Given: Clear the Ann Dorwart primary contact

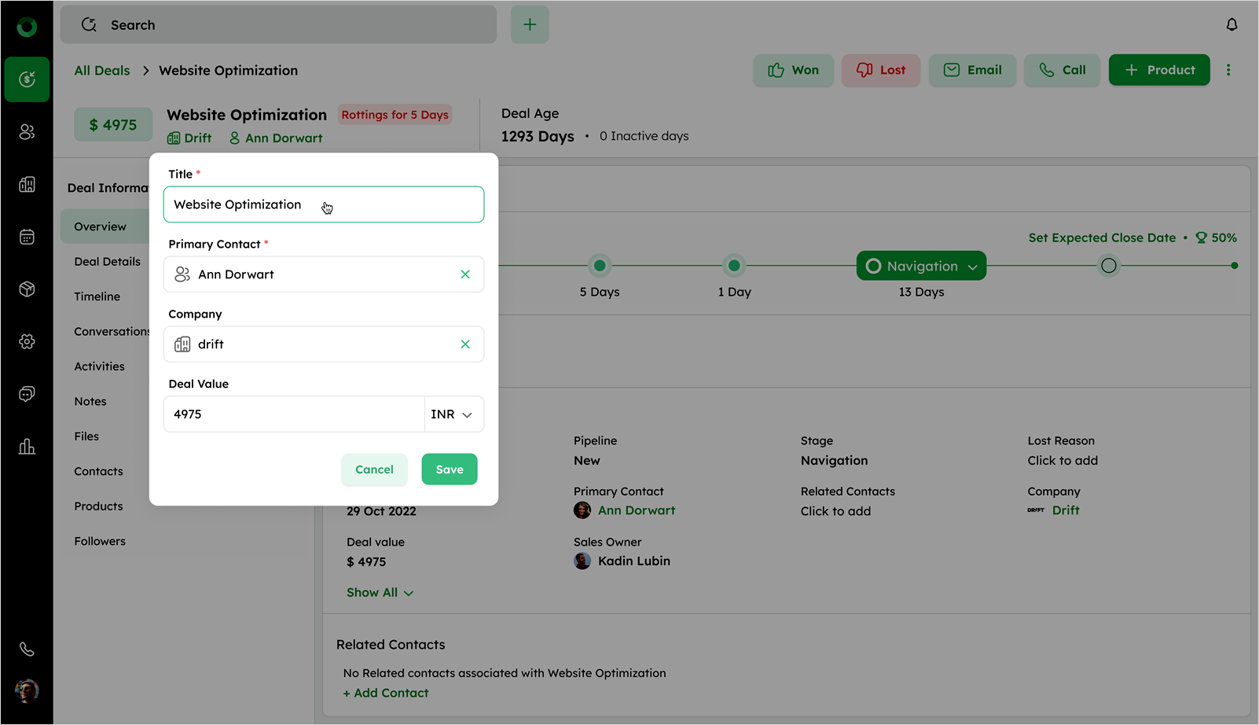Looking at the screenshot, I should pos(465,274).
